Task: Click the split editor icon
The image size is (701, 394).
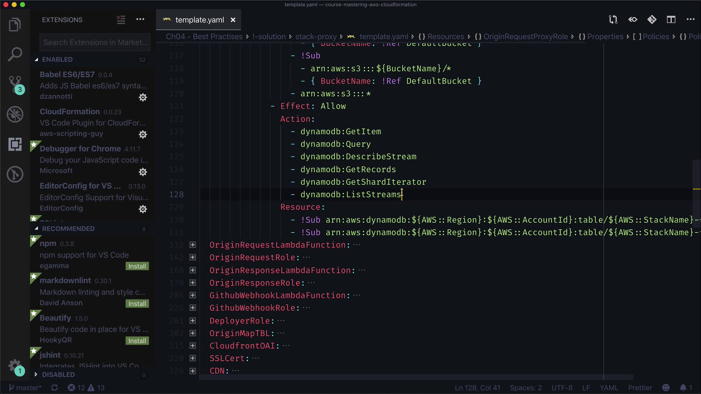Action: (671, 20)
